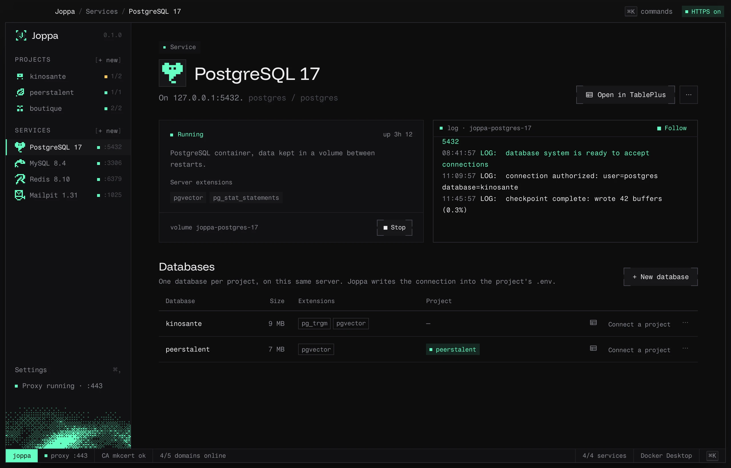Click Proxy running :443 in sidebar

click(59, 386)
